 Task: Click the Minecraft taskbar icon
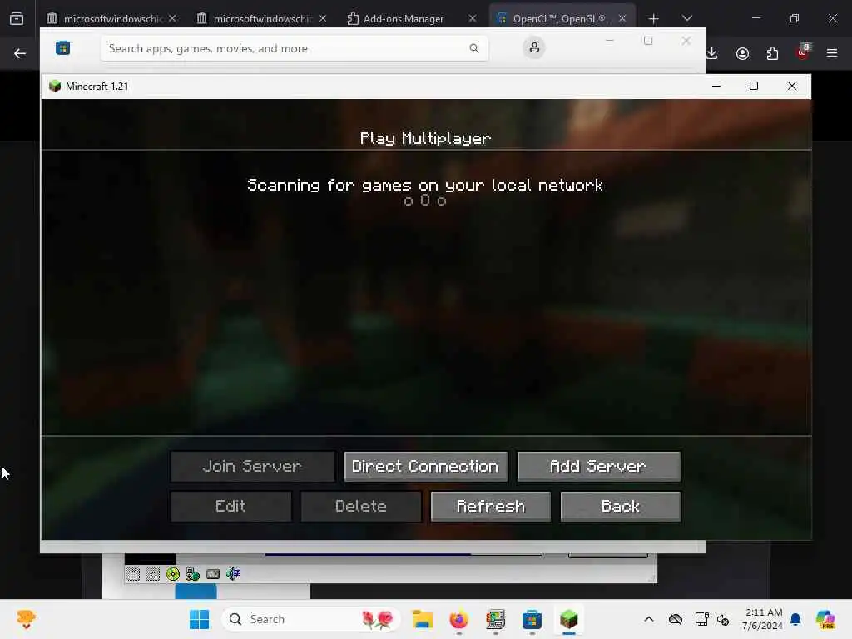pyautogui.click(x=569, y=619)
